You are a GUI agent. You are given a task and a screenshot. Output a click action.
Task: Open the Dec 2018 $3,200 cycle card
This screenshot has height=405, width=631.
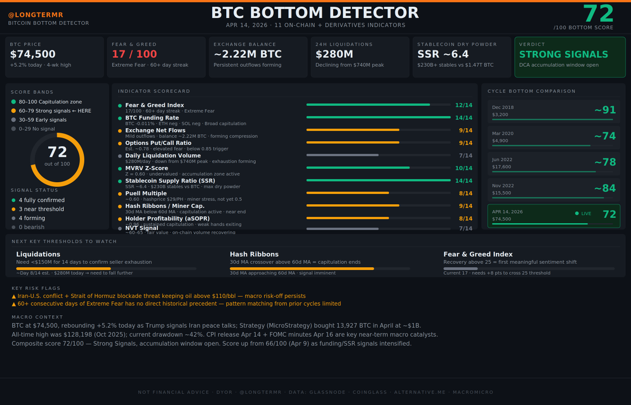(x=554, y=111)
